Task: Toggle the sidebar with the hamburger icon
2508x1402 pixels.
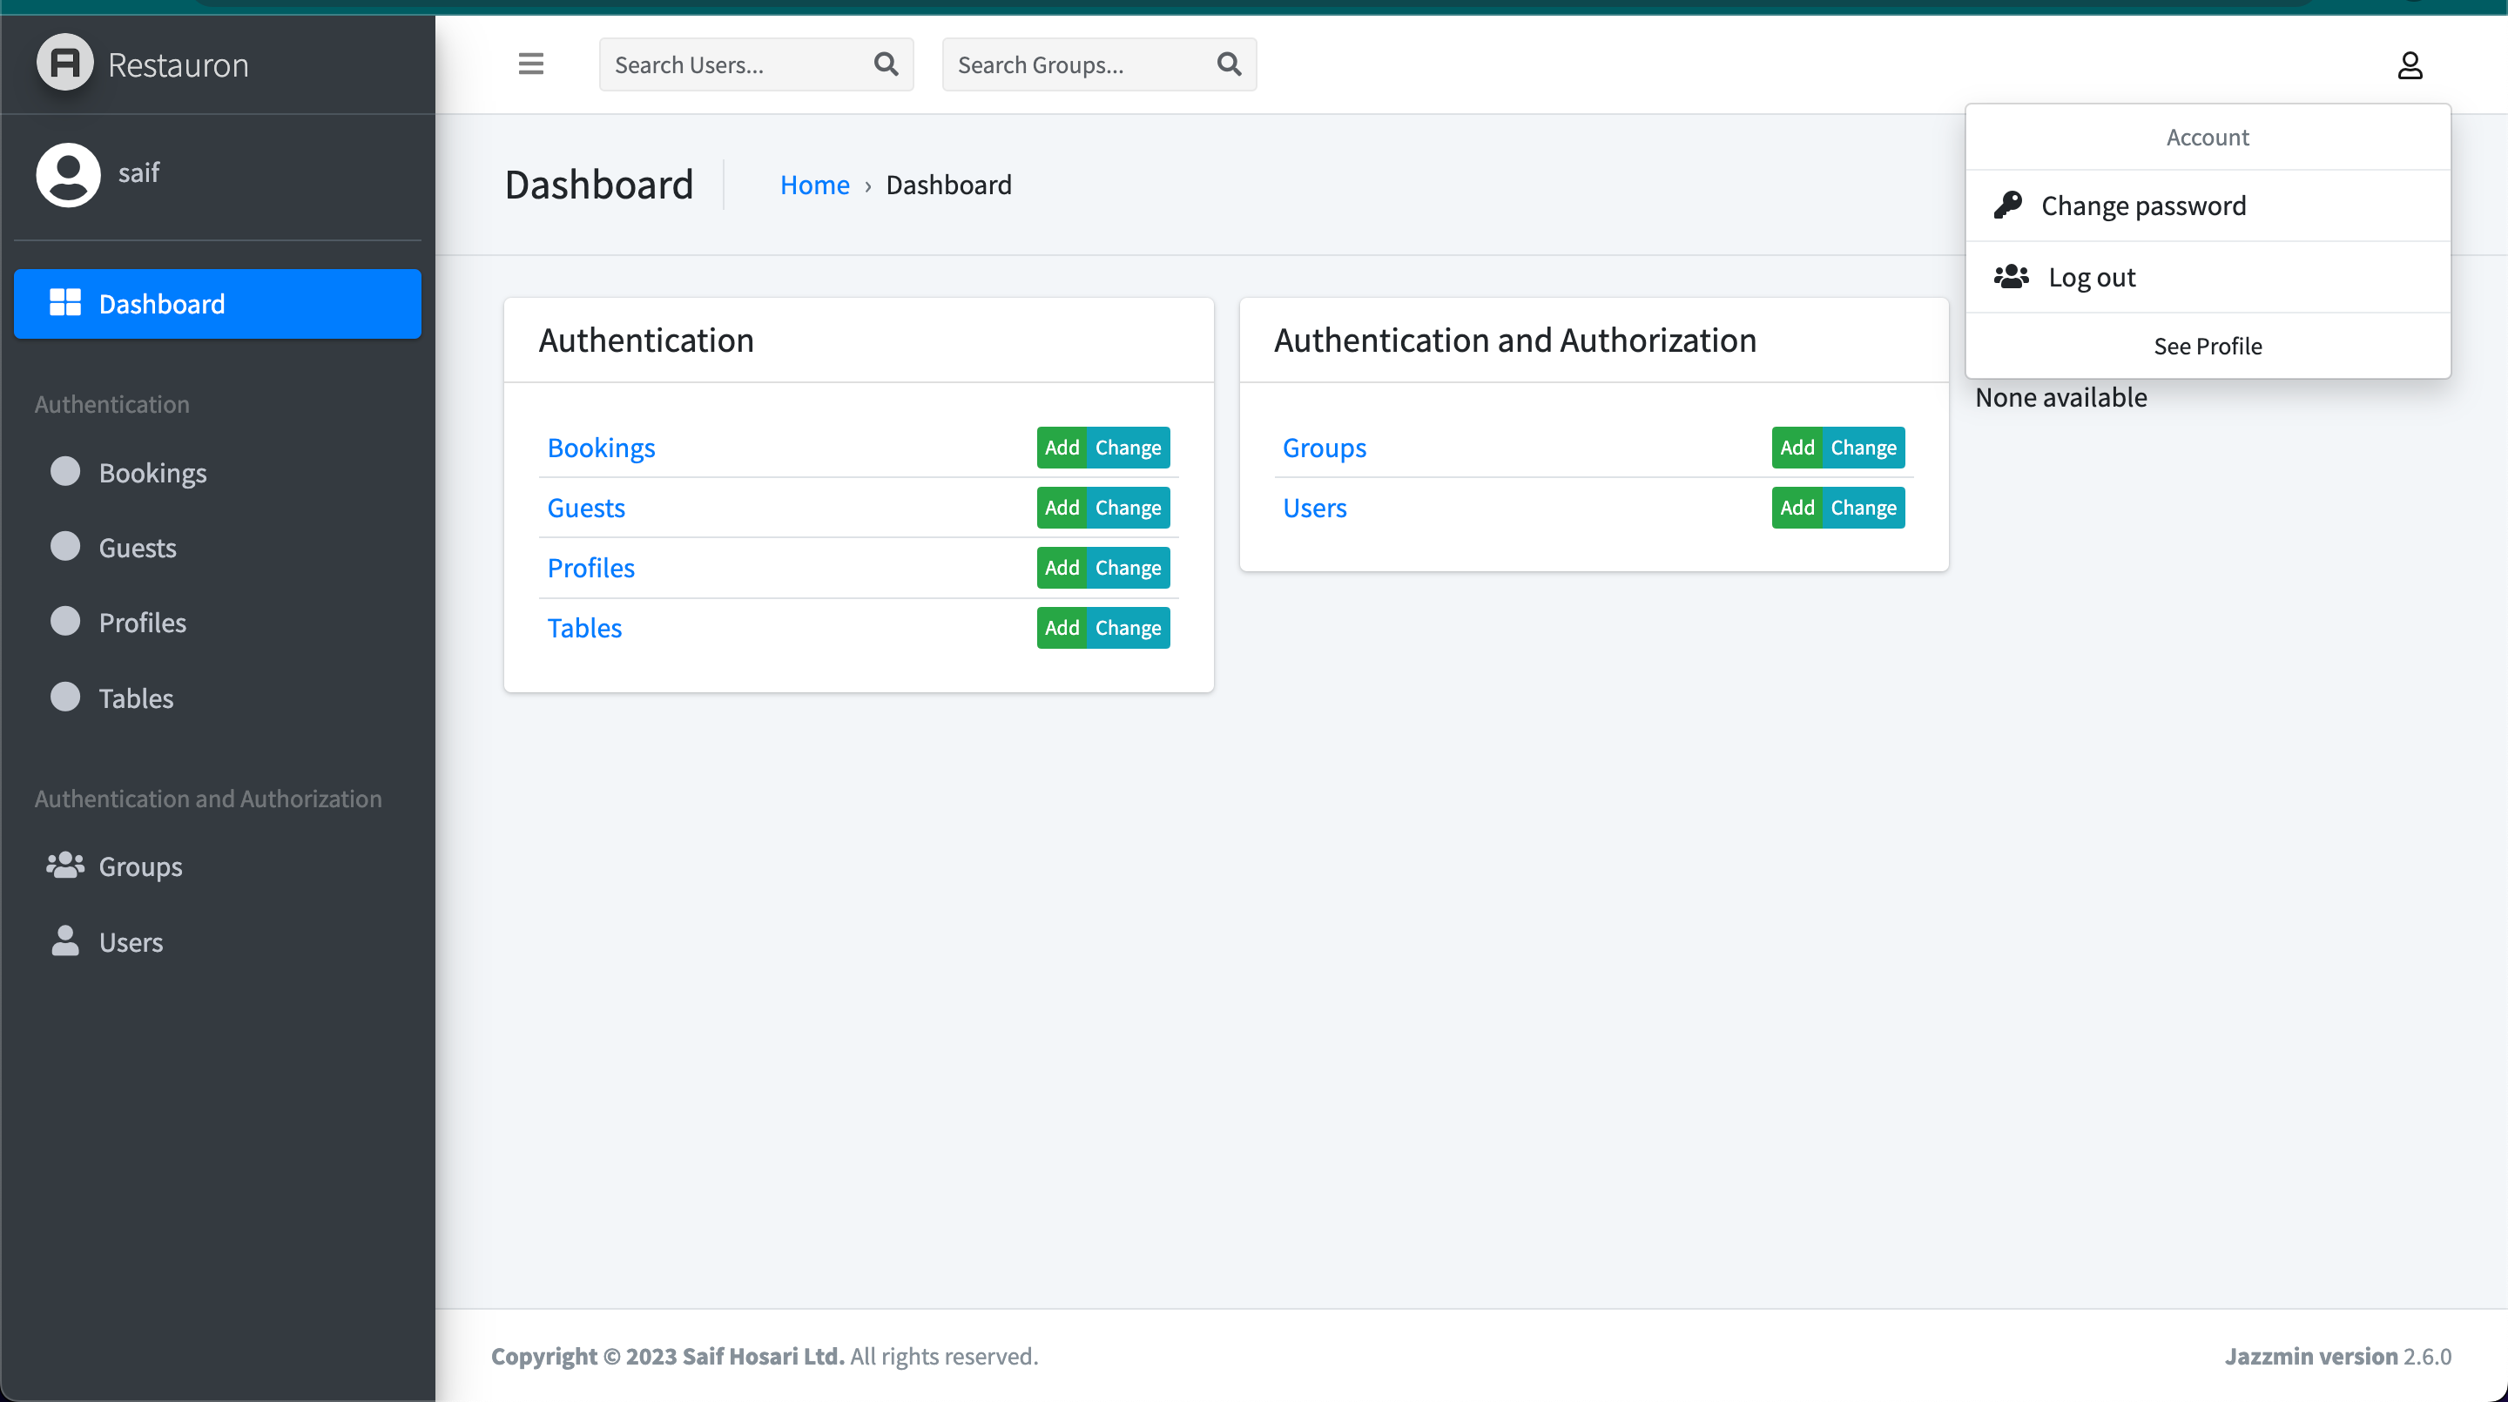Action: (530, 64)
